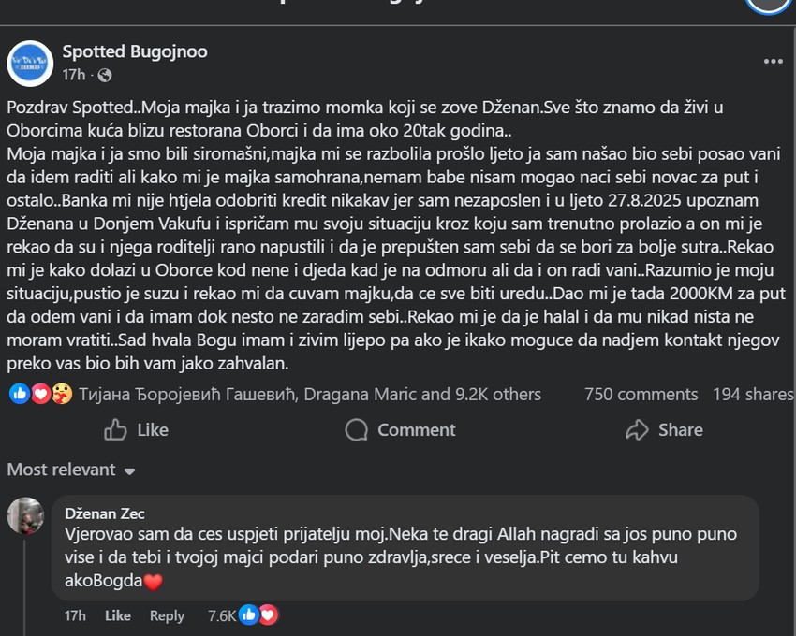
Task: Like Dženan Zec's comment
Action: [116, 615]
